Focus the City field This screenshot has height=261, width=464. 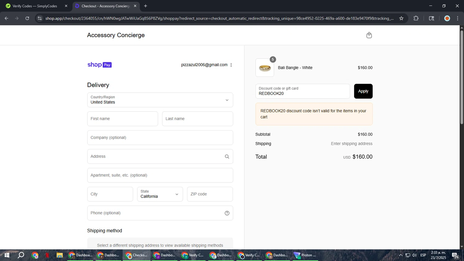(x=110, y=194)
